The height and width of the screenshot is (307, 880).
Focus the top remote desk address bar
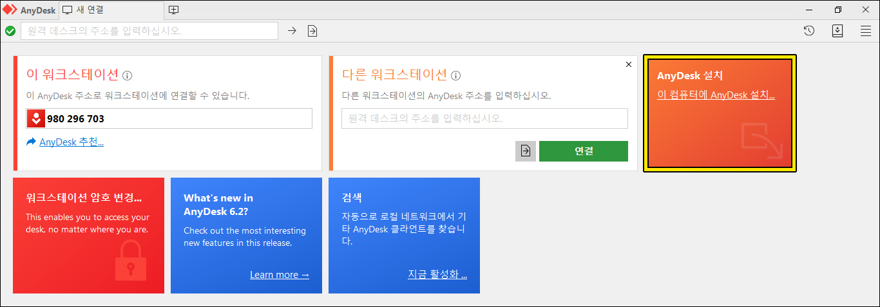(149, 31)
